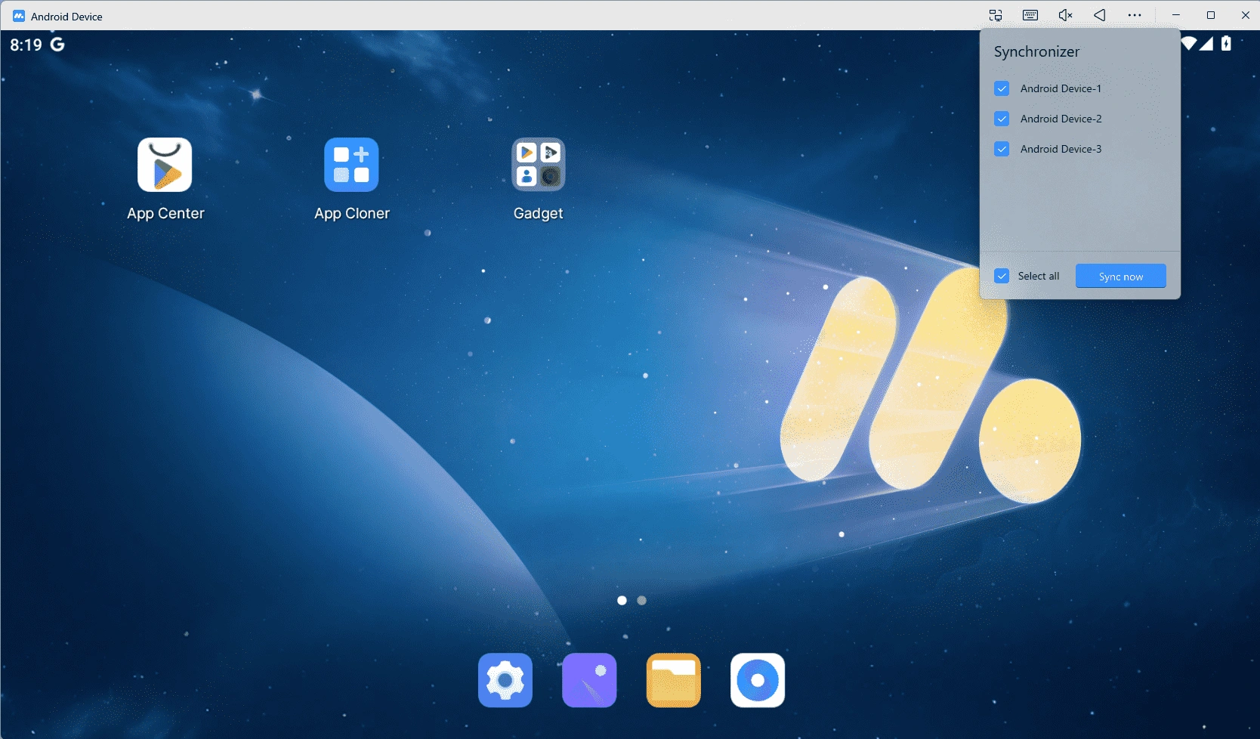The height and width of the screenshot is (739, 1260).
Task: Unmute sound with the speaker icon
Action: (1065, 15)
